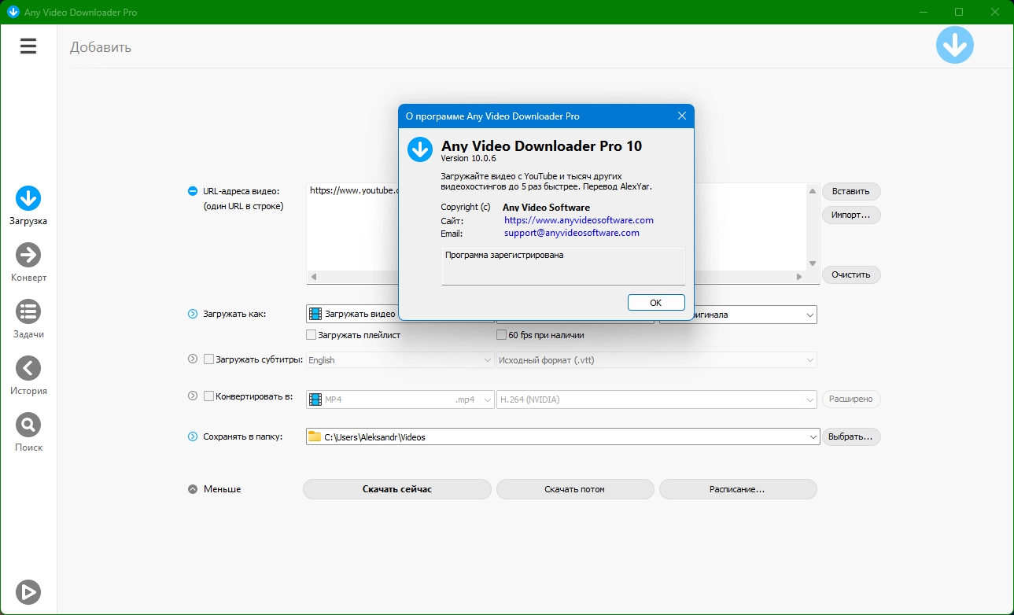This screenshot has width=1014, height=615.
Task: Click the support@anyvideosoftware.com email link
Action: point(572,233)
